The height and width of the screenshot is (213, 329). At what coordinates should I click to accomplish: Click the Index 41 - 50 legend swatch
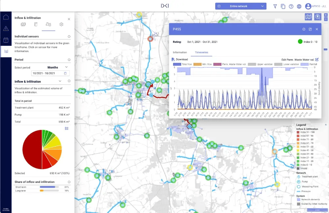click(x=298, y=150)
